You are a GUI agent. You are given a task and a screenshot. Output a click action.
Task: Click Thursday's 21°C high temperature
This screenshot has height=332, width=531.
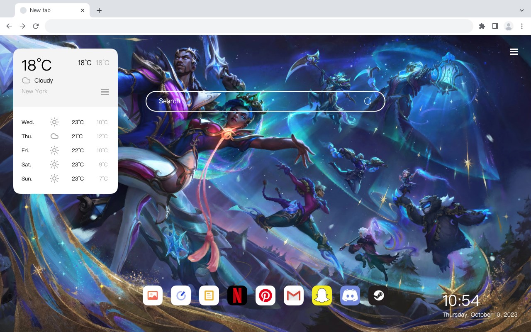click(x=77, y=136)
